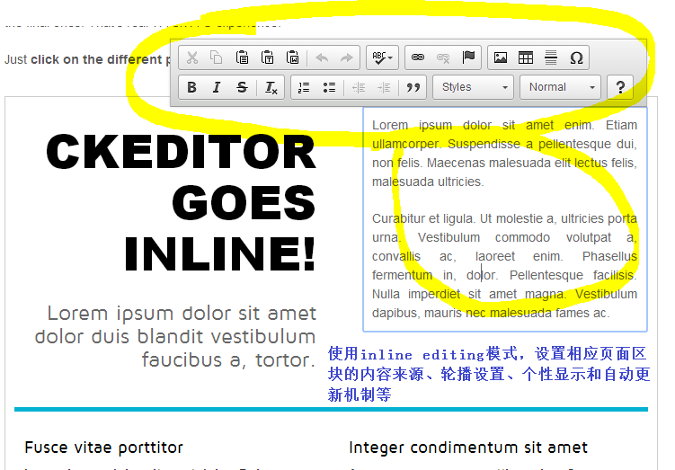Screen dimensions: 675x470
Task: Open the spell check ABC dropdown
Action: coord(382,58)
